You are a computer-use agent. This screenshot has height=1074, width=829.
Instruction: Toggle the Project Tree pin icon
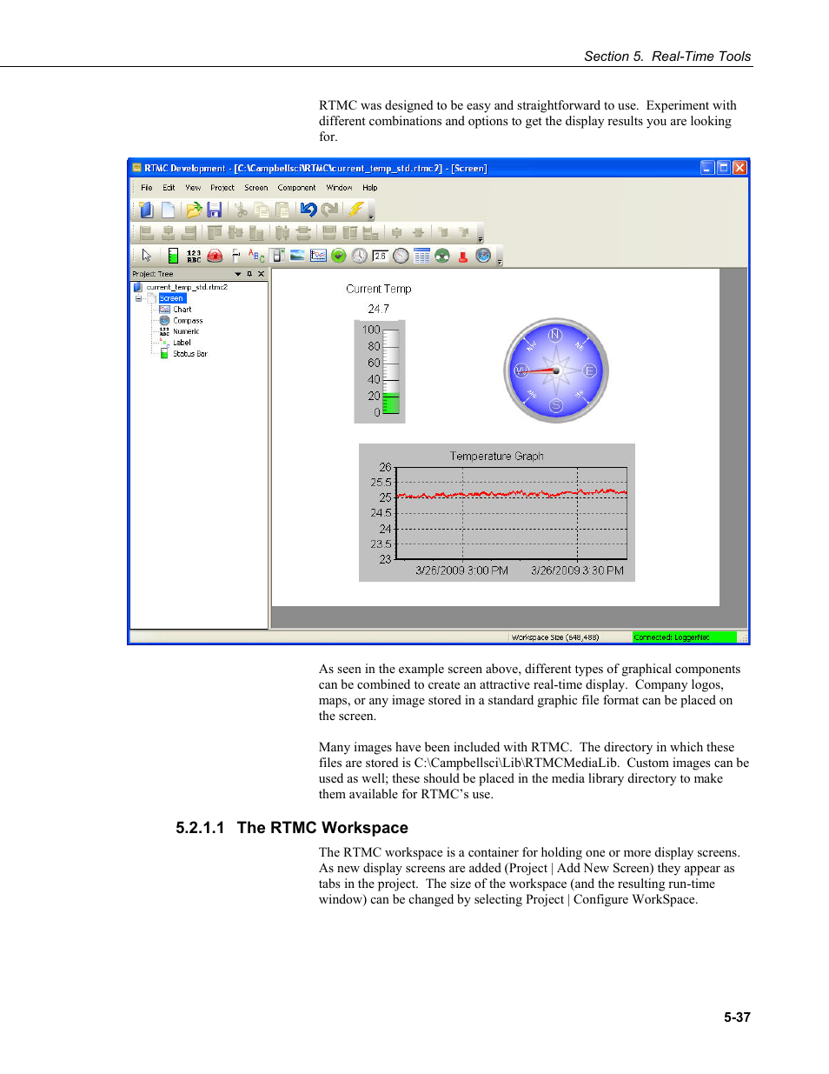249,274
